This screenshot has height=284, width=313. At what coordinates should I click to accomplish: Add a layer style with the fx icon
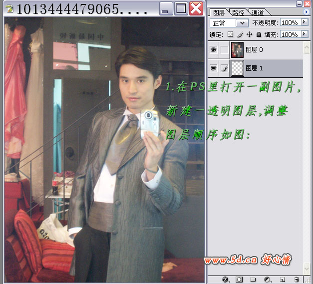(226, 280)
